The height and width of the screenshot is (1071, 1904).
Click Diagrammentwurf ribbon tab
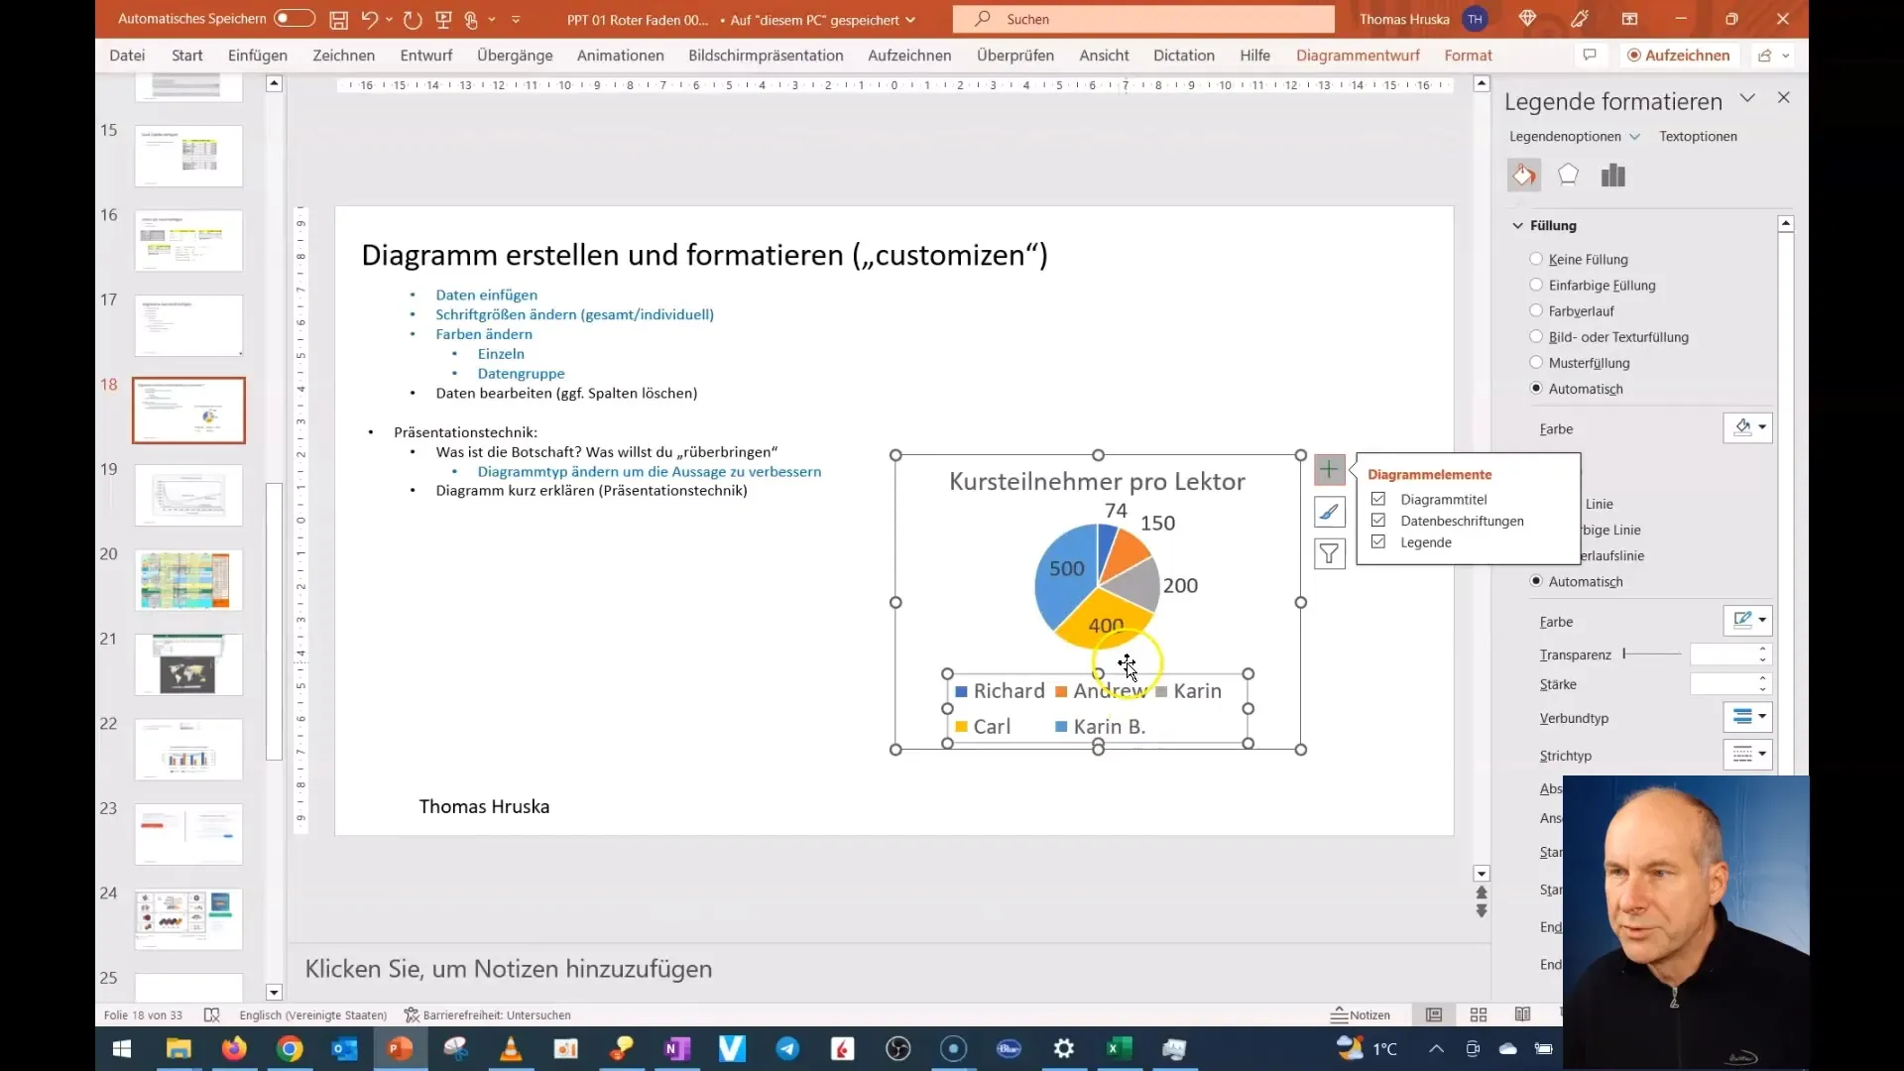coord(1359,55)
